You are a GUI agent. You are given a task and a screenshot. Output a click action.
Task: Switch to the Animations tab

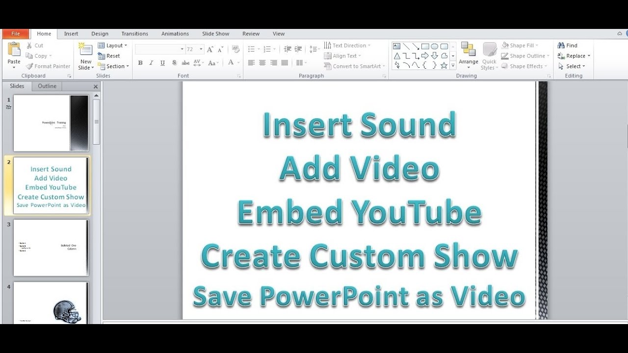click(175, 34)
